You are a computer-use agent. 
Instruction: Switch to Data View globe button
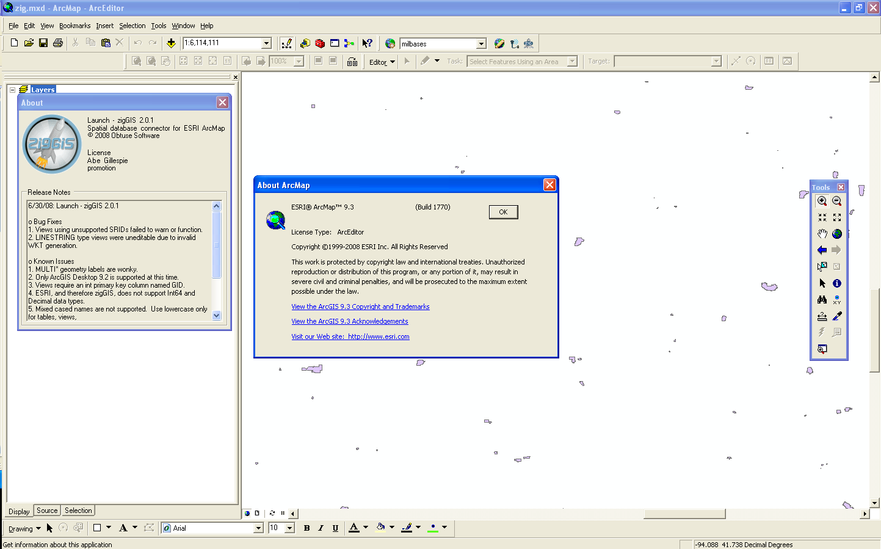point(247,513)
